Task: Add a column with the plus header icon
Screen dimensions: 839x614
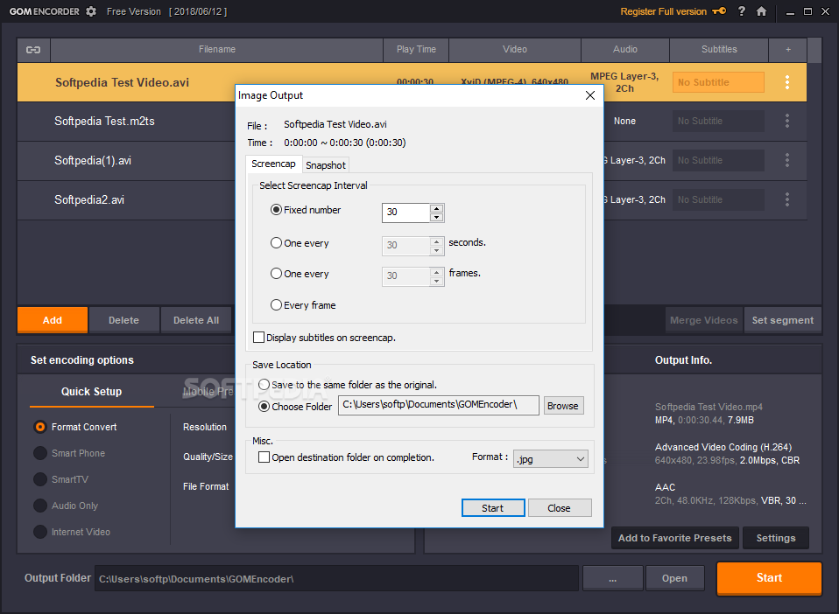Action: pyautogui.click(x=787, y=50)
